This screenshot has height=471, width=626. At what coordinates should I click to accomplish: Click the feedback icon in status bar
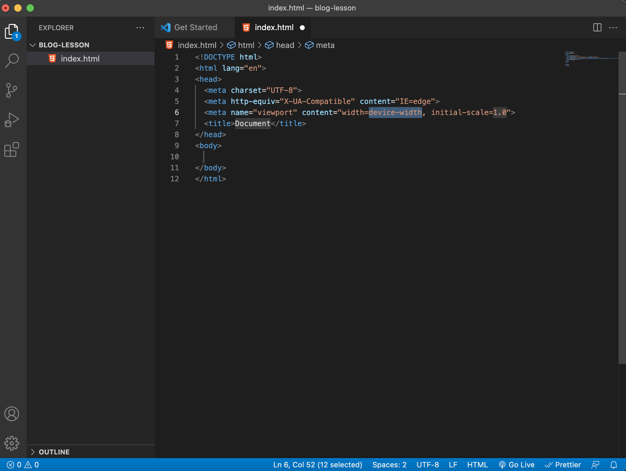(x=595, y=465)
